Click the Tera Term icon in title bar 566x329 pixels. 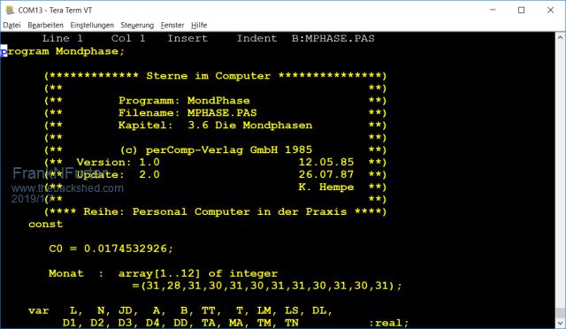(x=10, y=10)
